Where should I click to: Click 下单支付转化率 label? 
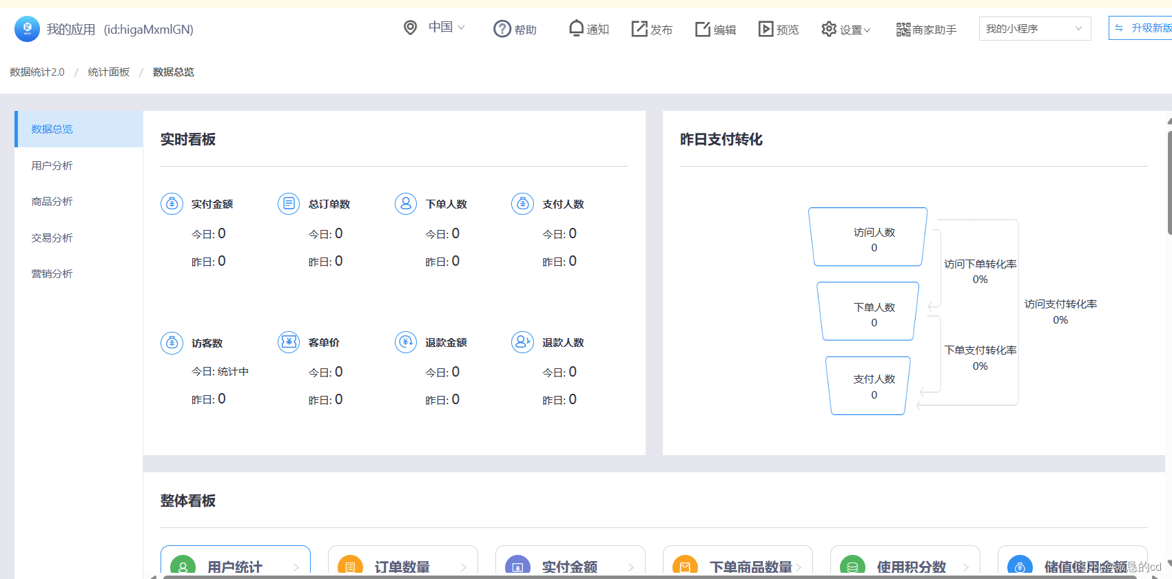980,350
